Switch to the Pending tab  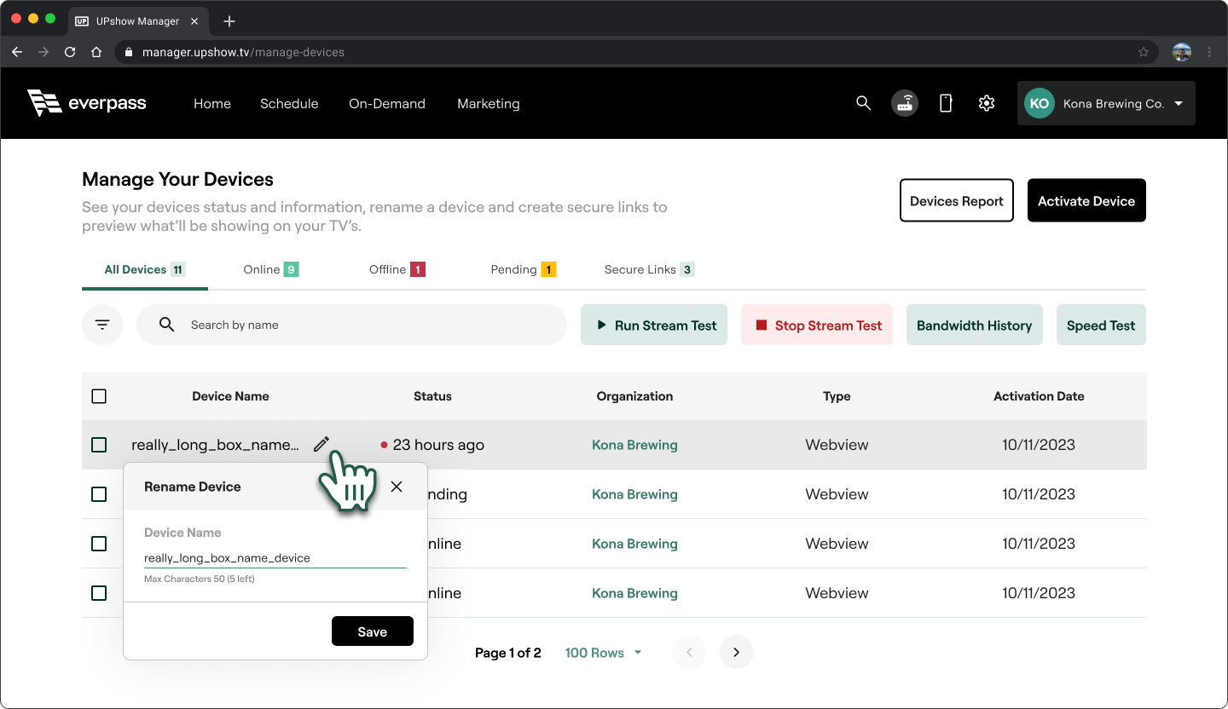tap(524, 269)
